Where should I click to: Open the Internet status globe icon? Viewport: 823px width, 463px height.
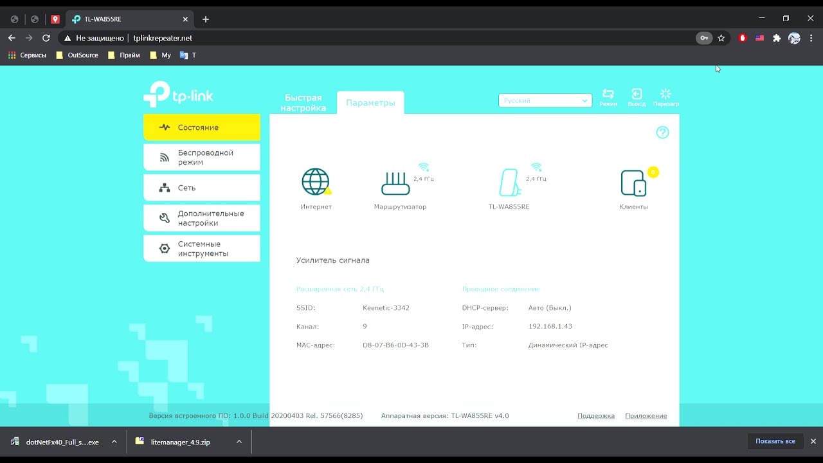click(316, 182)
